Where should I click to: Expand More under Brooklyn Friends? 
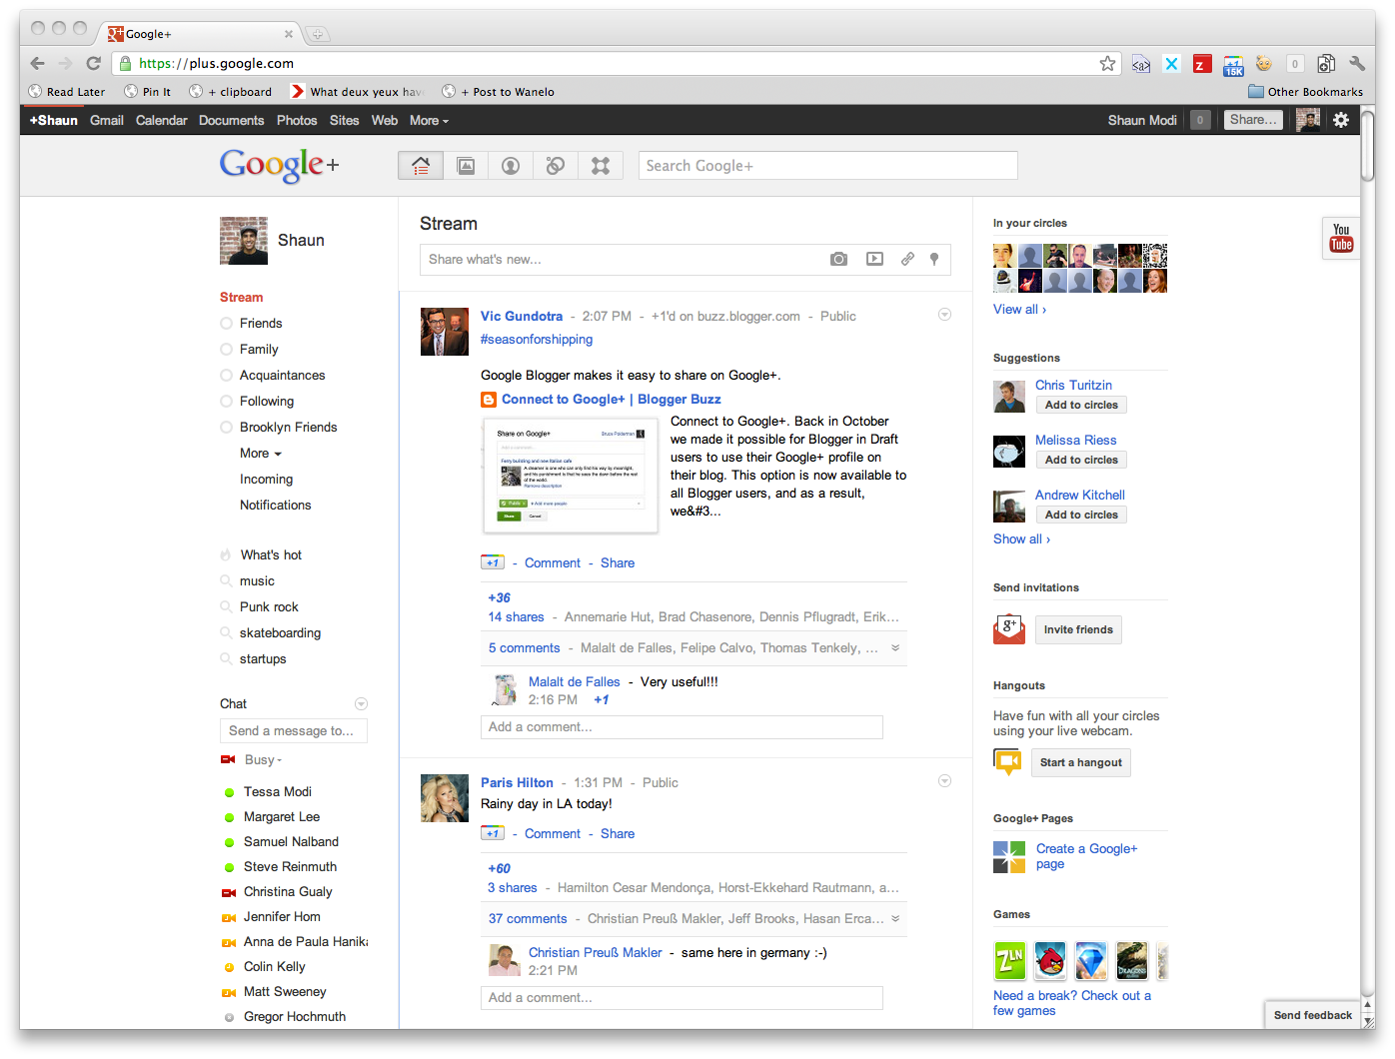(258, 453)
